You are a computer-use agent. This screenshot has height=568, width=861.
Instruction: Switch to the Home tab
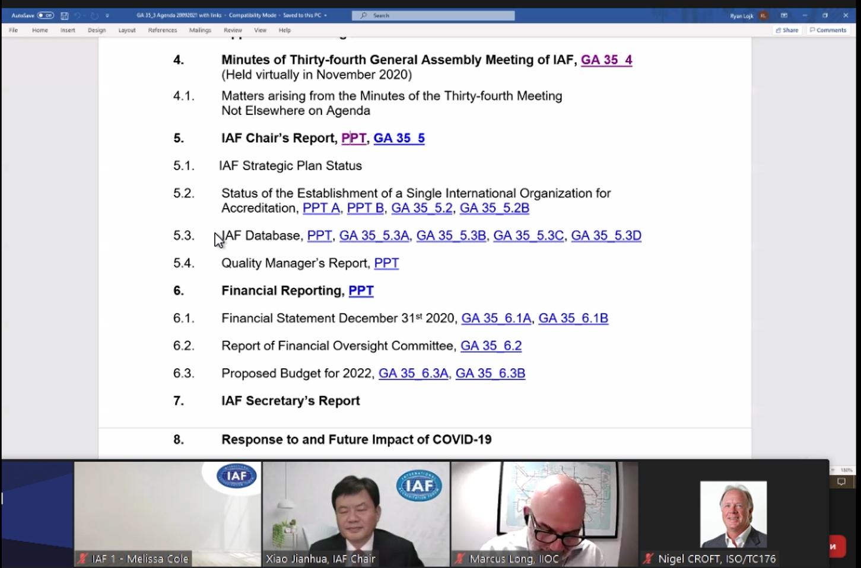pyautogui.click(x=40, y=30)
